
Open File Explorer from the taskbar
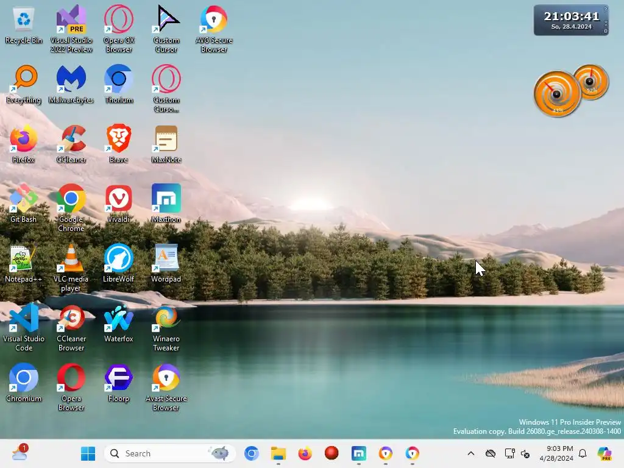[x=278, y=453]
